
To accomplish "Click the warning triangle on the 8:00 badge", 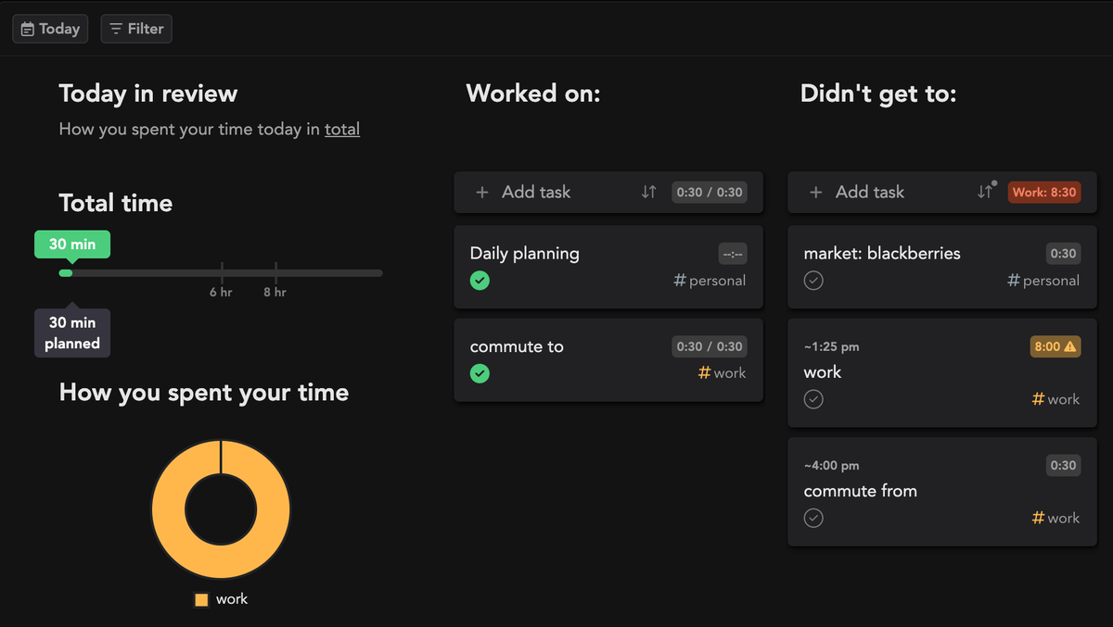I will click(1068, 346).
